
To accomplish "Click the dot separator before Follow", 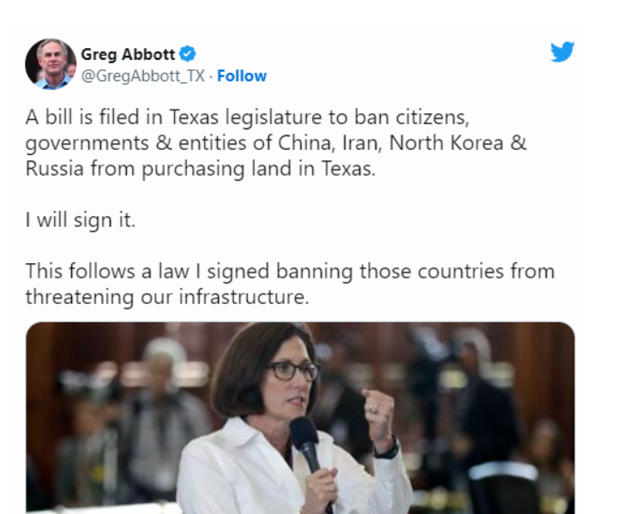I will coord(211,76).
